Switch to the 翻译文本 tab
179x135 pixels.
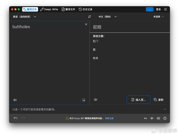coord(30,9)
